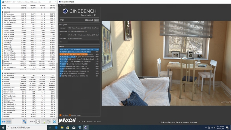Viewport: 231px width, 130px height.
Task: Open the HWiNFO remote network connection icon
Action: click(x=24, y=122)
